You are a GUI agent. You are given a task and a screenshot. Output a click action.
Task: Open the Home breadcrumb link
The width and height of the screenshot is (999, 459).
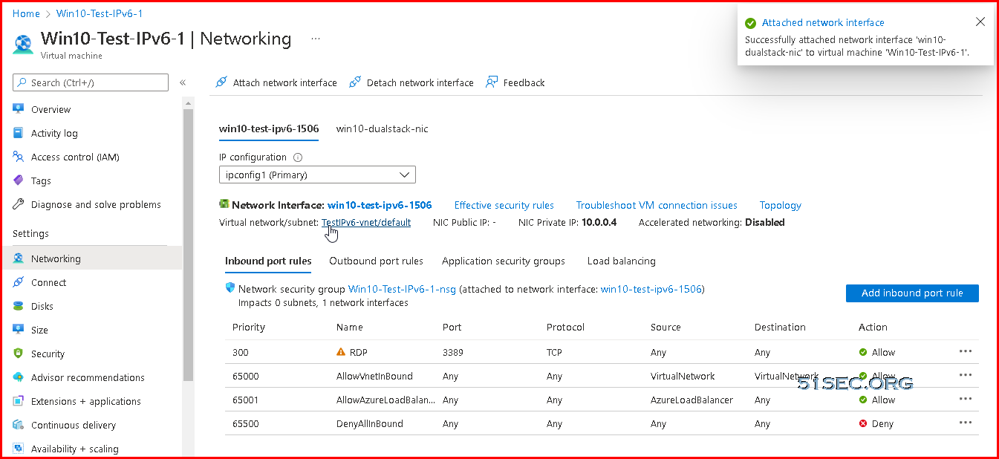click(26, 13)
